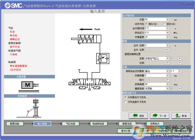Click the SMC logo in title bar
Screen dimensions: 195x140
[13, 5]
